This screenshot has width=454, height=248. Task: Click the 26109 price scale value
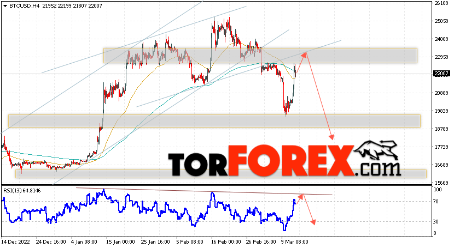click(x=441, y=3)
